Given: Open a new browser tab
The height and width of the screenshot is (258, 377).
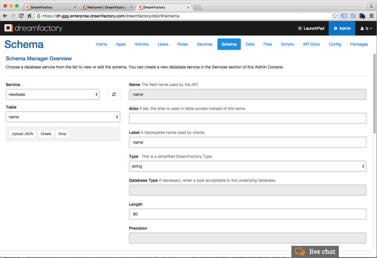Looking at the screenshot, I should click(x=197, y=8).
